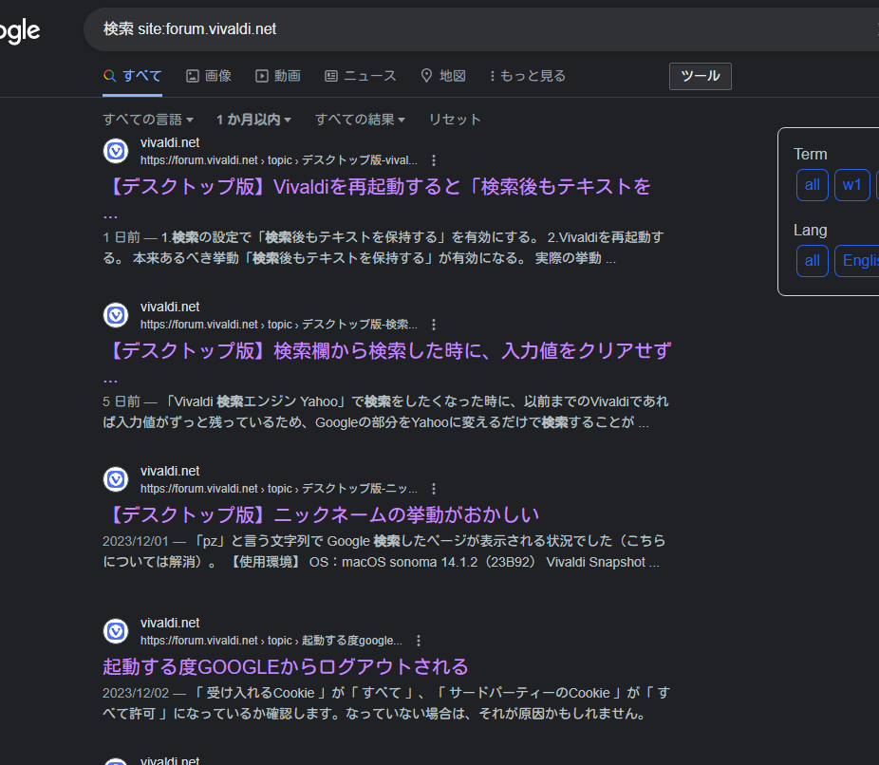Open three-dot menu for 起動する度google result
Viewport: 879px width, 765px height.
(419, 641)
